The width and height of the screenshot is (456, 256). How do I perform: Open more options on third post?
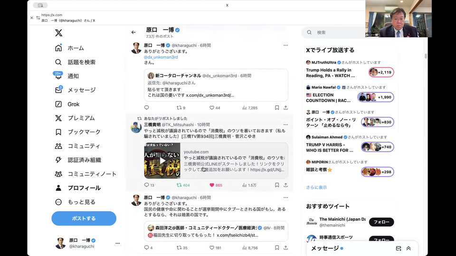point(285,197)
